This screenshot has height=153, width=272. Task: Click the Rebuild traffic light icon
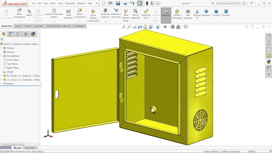coord(147,3)
